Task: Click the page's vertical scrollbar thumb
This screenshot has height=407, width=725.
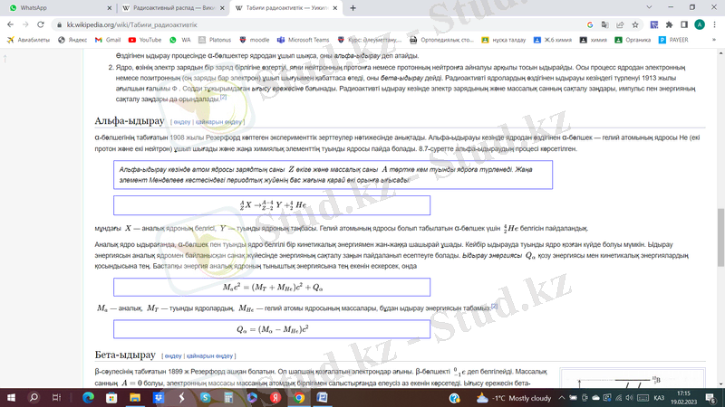Action: 720,237
